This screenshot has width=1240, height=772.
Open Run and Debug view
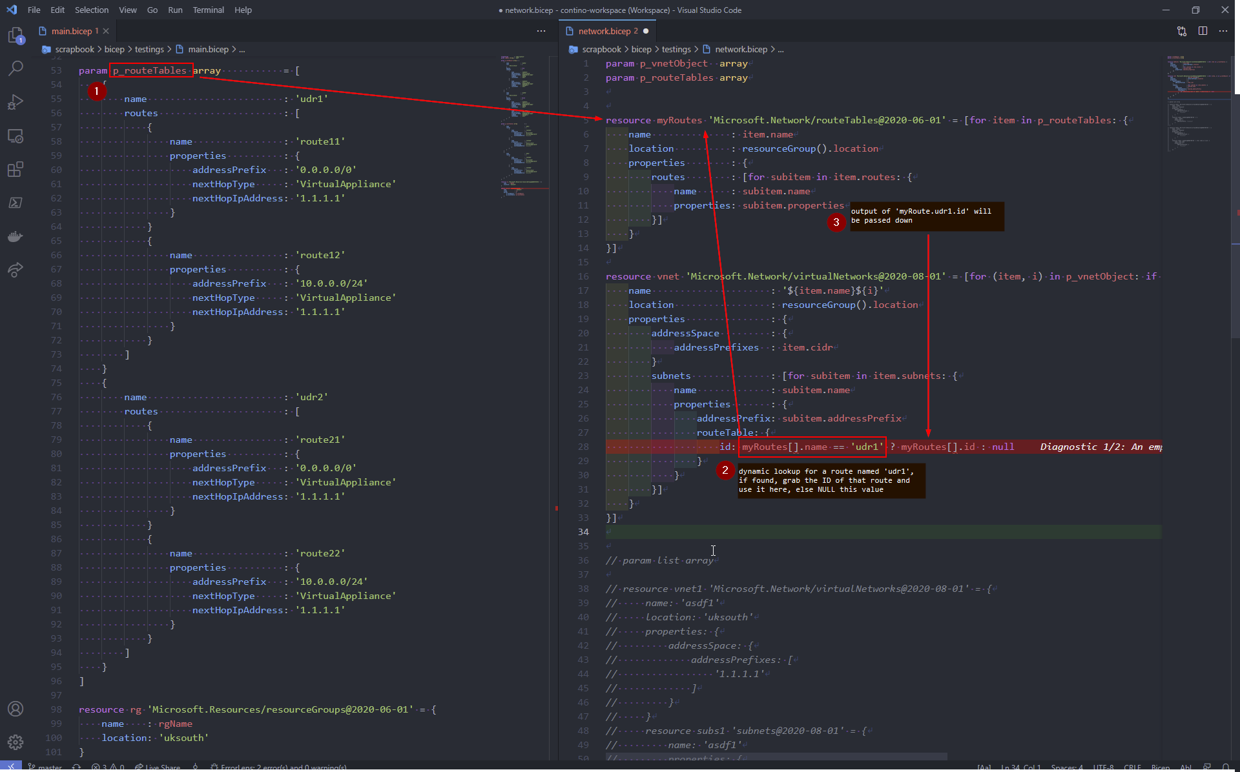(15, 102)
